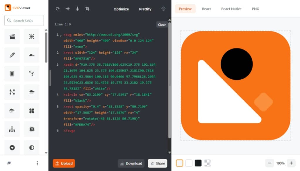The width and height of the screenshot is (300, 171).
Task: Clear the code editor with Clear button
Action: point(162,25)
